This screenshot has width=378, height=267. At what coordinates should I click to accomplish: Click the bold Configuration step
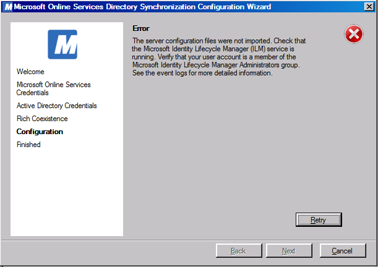tap(40, 132)
